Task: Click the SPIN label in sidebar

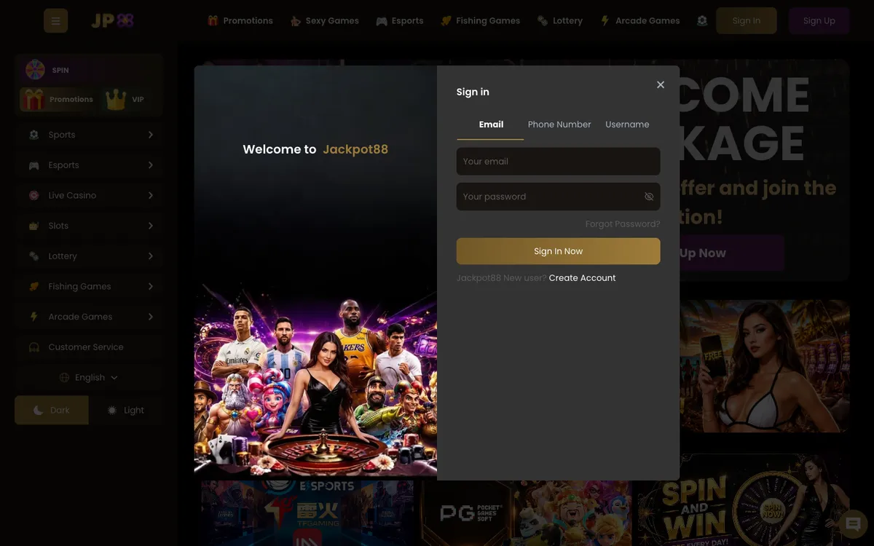Action: tap(60, 71)
